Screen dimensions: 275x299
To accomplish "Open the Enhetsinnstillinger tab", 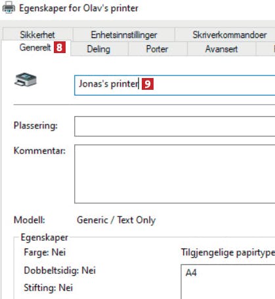I will (x=124, y=35).
